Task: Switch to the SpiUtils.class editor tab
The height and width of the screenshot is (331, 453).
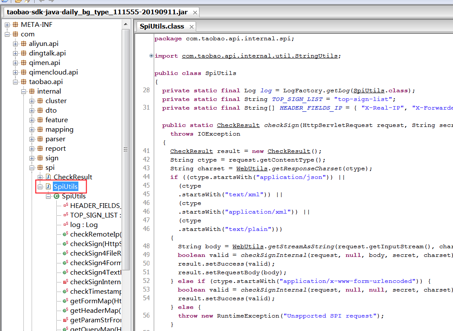Action: point(162,26)
